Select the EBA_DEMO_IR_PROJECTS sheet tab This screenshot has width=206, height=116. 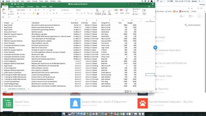[x=17, y=89]
